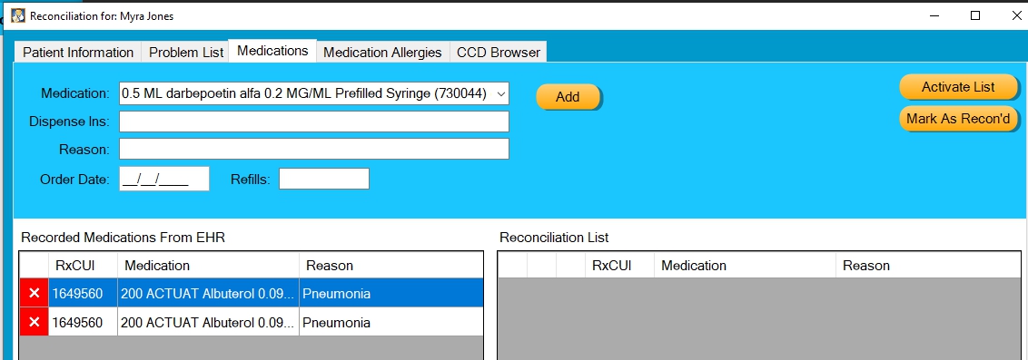
Task: Open the Problem List tab
Action: 186,53
